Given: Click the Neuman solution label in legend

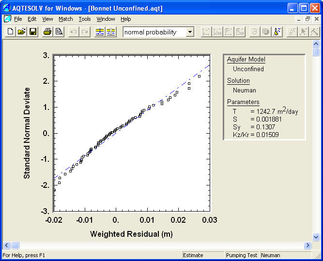Looking at the screenshot, I should tap(245, 90).
